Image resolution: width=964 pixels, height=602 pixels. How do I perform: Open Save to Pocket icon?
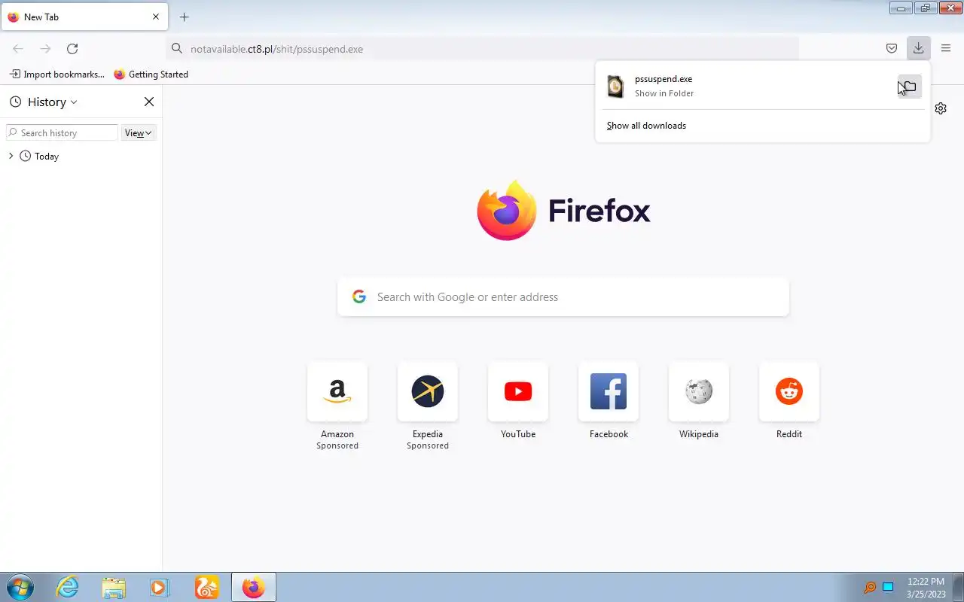tap(892, 49)
